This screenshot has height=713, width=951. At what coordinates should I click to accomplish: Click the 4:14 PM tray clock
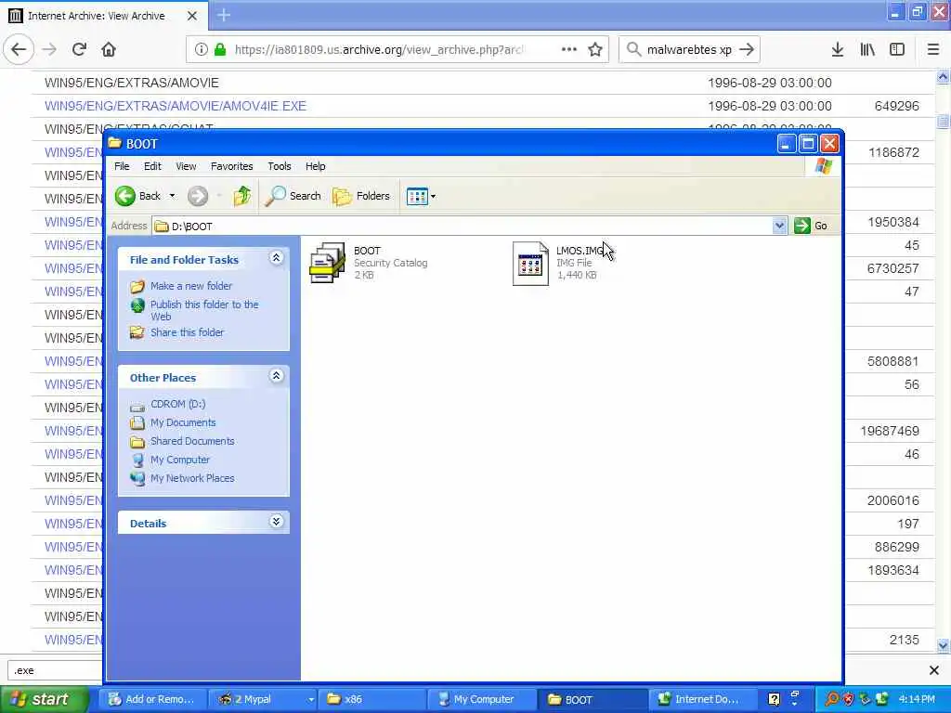(917, 699)
